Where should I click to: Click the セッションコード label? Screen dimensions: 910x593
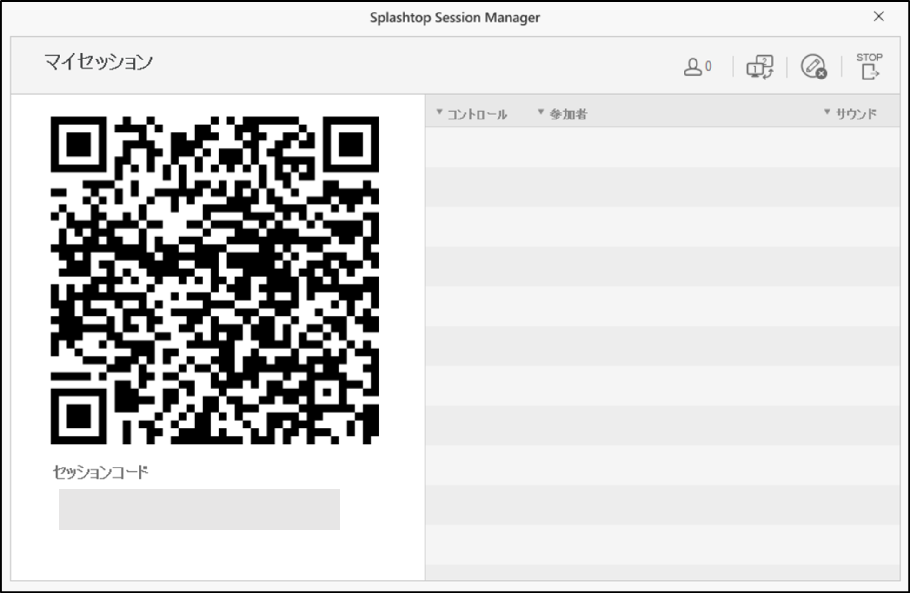click(100, 472)
